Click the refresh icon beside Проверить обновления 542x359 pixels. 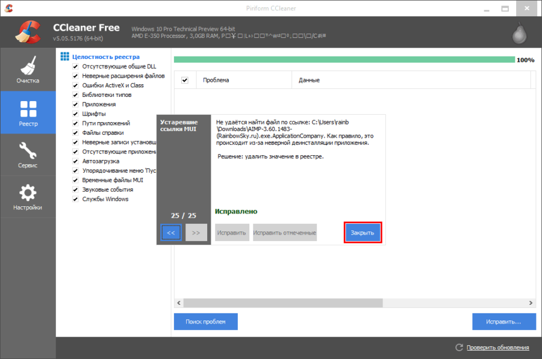pyautogui.click(x=459, y=348)
